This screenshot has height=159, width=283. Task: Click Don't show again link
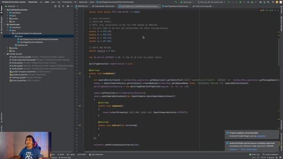[249, 149]
